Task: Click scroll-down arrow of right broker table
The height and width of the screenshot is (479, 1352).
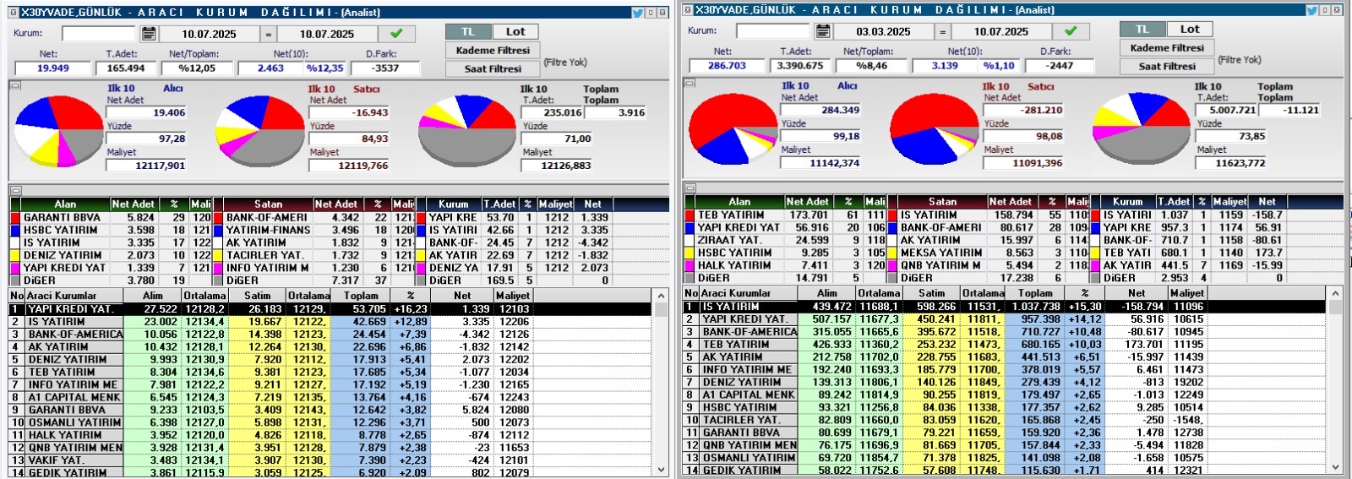Action: pyautogui.click(x=1335, y=467)
